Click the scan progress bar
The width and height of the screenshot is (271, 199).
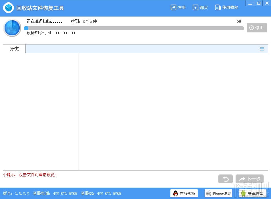134,28
